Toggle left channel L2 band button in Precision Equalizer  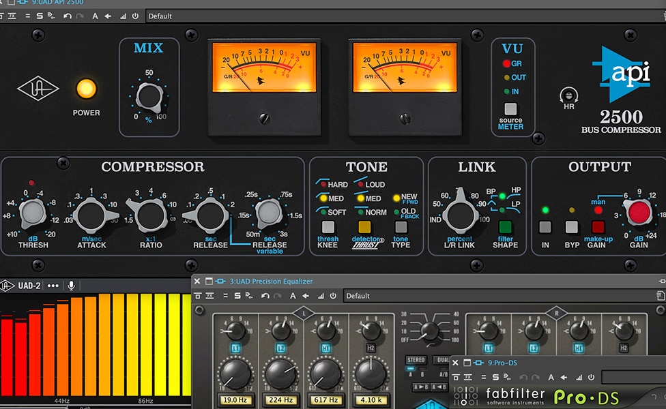(x=280, y=348)
